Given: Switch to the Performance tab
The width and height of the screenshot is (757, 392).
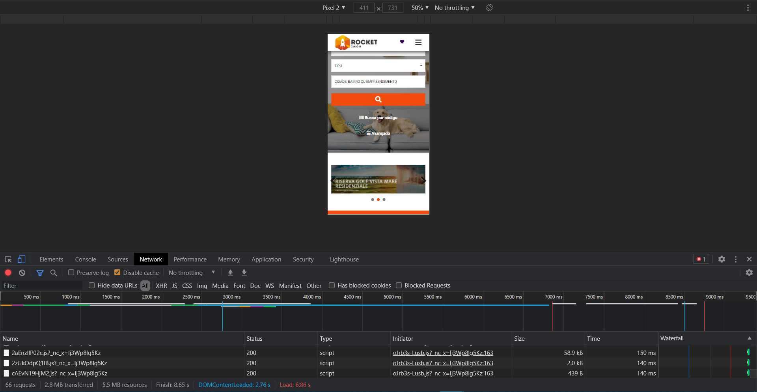Looking at the screenshot, I should (190, 259).
